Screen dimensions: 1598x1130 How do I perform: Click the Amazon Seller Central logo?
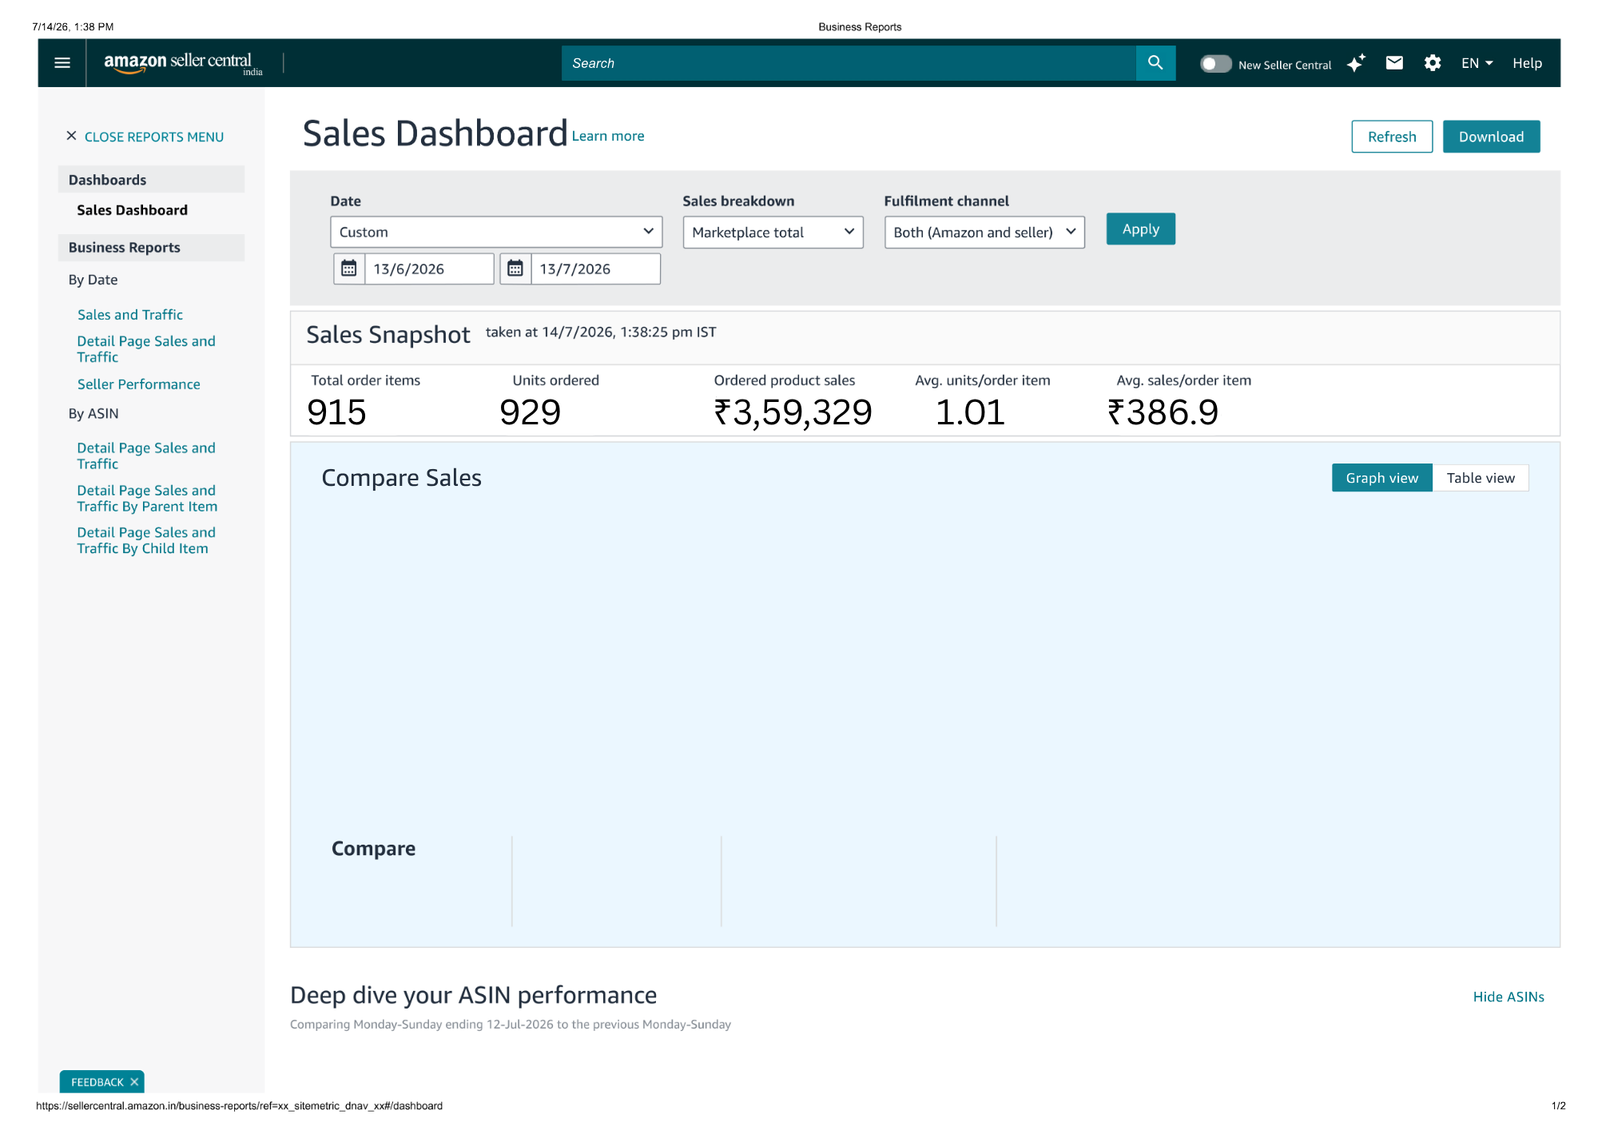183,63
